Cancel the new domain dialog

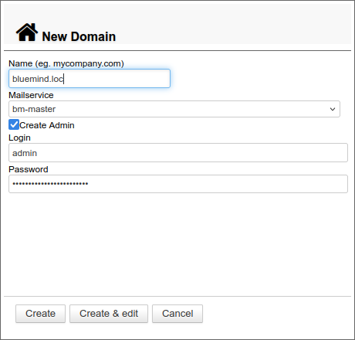pos(177,314)
